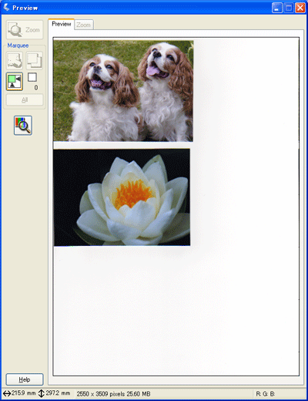Click the RGB values readout
This screenshot has height=401, width=308.
(x=266, y=394)
